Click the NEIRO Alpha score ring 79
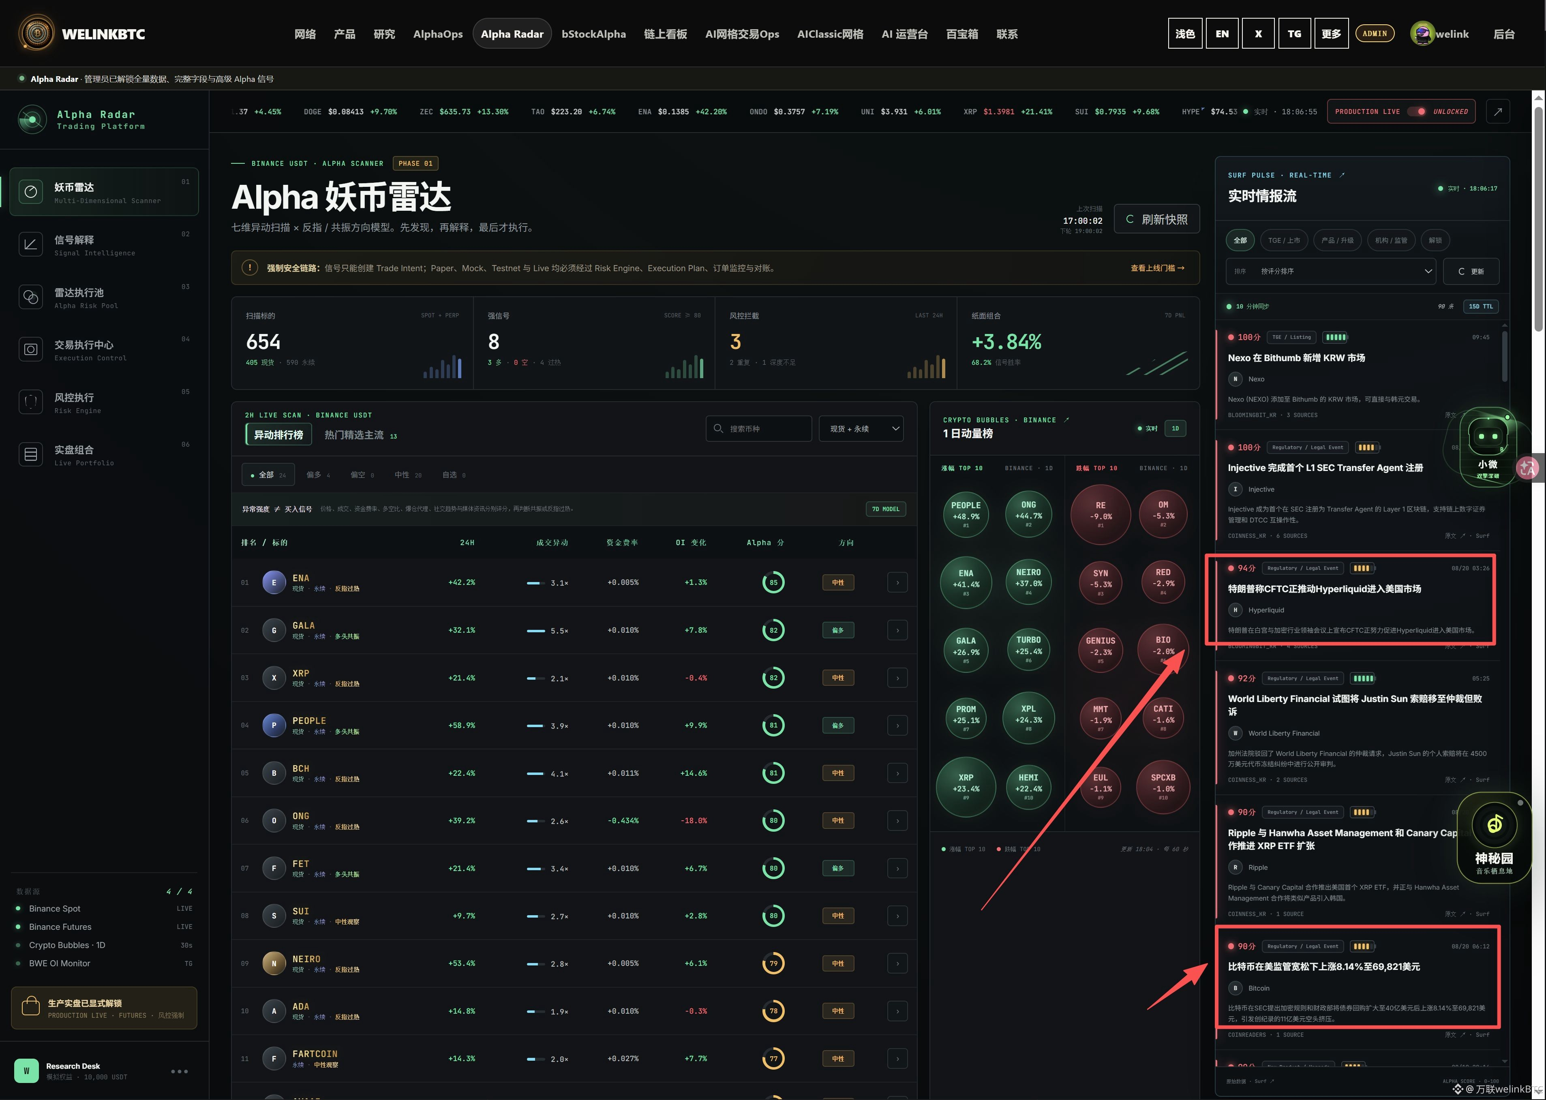1546x1100 pixels. point(774,963)
